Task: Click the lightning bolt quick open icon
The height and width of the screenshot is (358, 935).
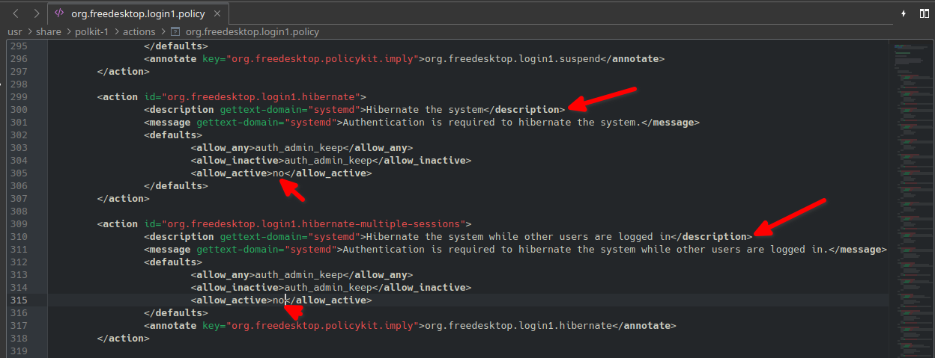Action: [x=904, y=13]
